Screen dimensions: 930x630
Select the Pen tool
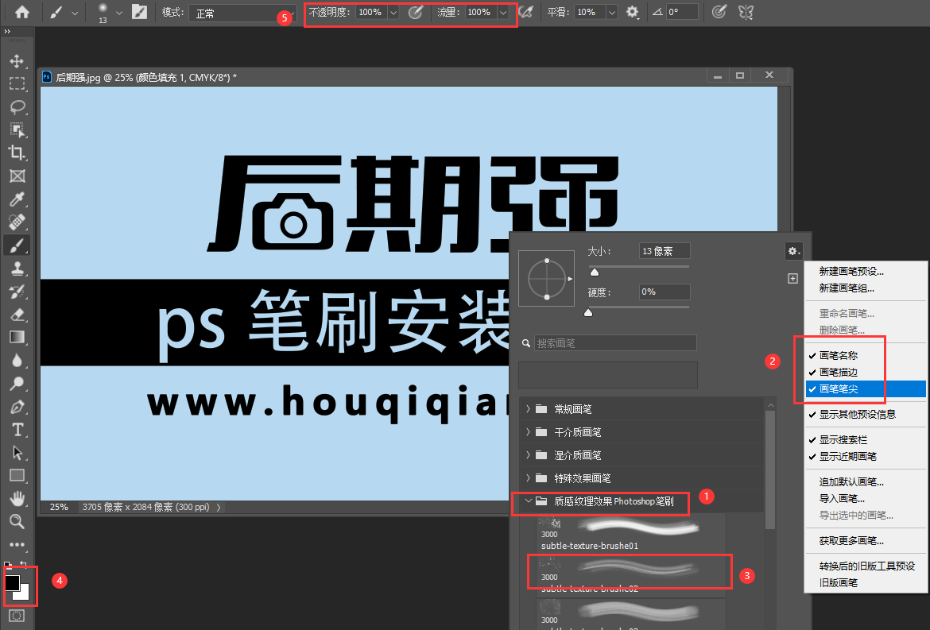click(17, 407)
